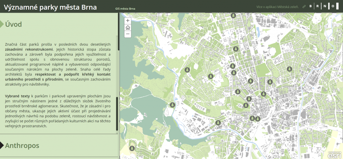
Task: Click the inner text scrollbar thumb in Úvod panel
Action: coord(117,114)
